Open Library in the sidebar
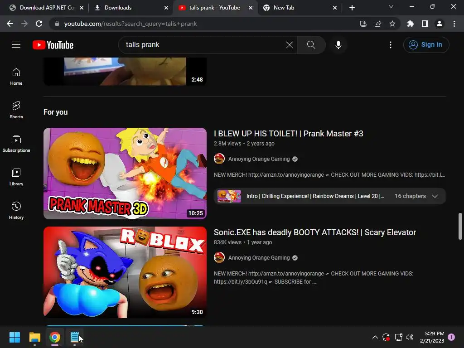The width and height of the screenshot is (464, 348). point(16,177)
